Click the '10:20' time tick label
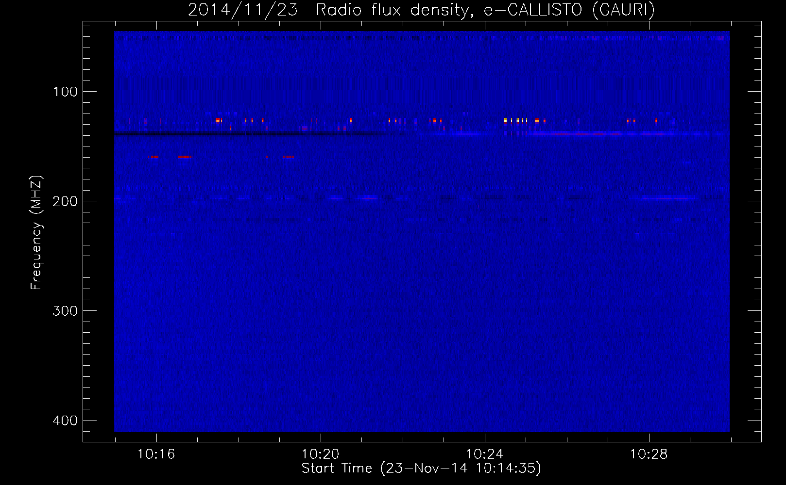The height and width of the screenshot is (485, 786). tap(320, 454)
